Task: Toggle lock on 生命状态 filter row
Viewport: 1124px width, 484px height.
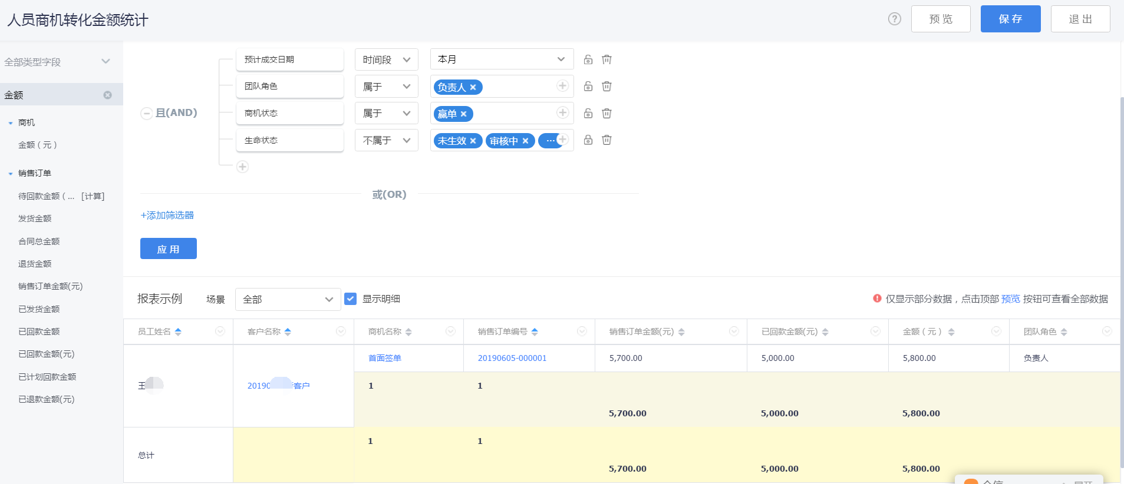Action: point(588,140)
